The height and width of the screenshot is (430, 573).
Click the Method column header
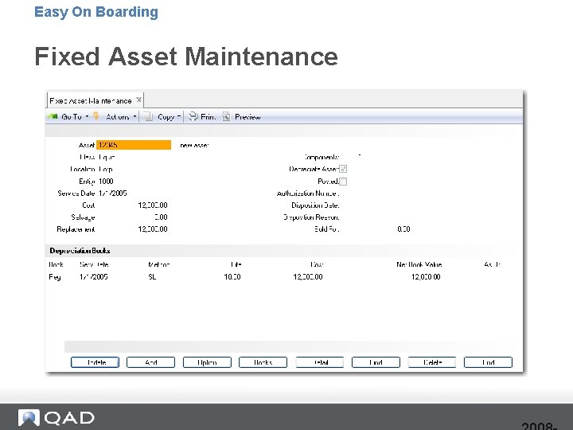click(159, 264)
